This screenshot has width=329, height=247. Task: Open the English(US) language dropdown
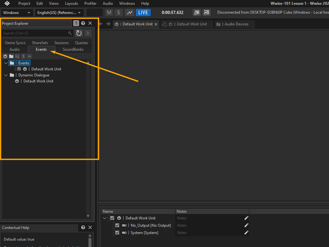[59, 13]
